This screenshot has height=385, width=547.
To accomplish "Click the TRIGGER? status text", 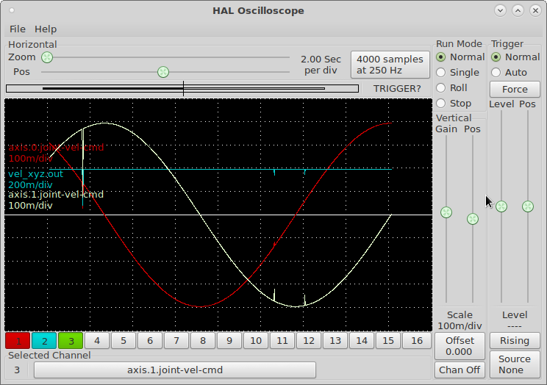I will (397, 89).
